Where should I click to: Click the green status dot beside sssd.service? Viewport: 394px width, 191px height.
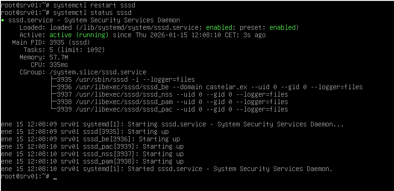[3, 20]
